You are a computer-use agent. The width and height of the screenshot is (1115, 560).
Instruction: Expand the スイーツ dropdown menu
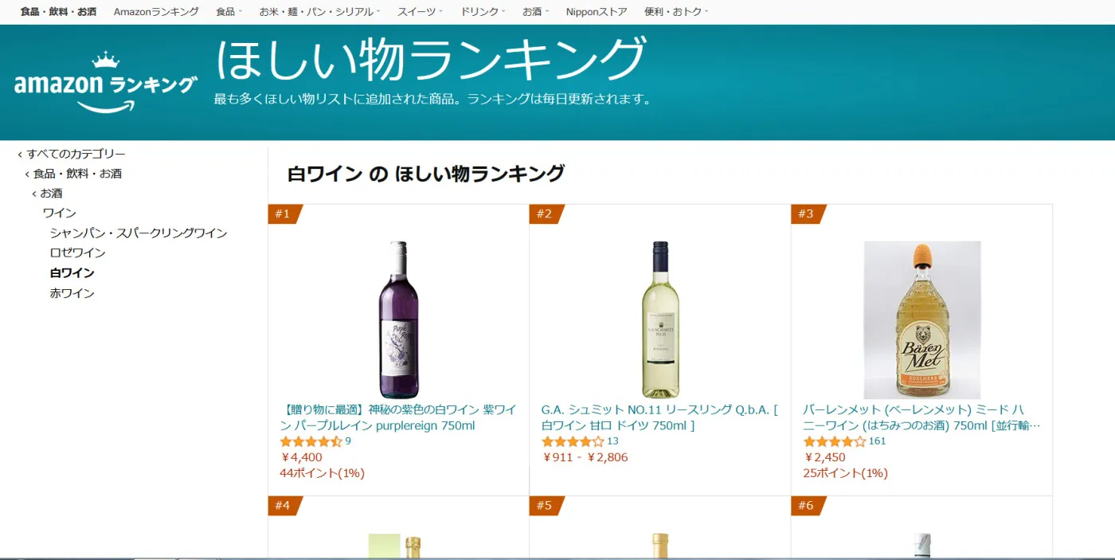pos(420,12)
